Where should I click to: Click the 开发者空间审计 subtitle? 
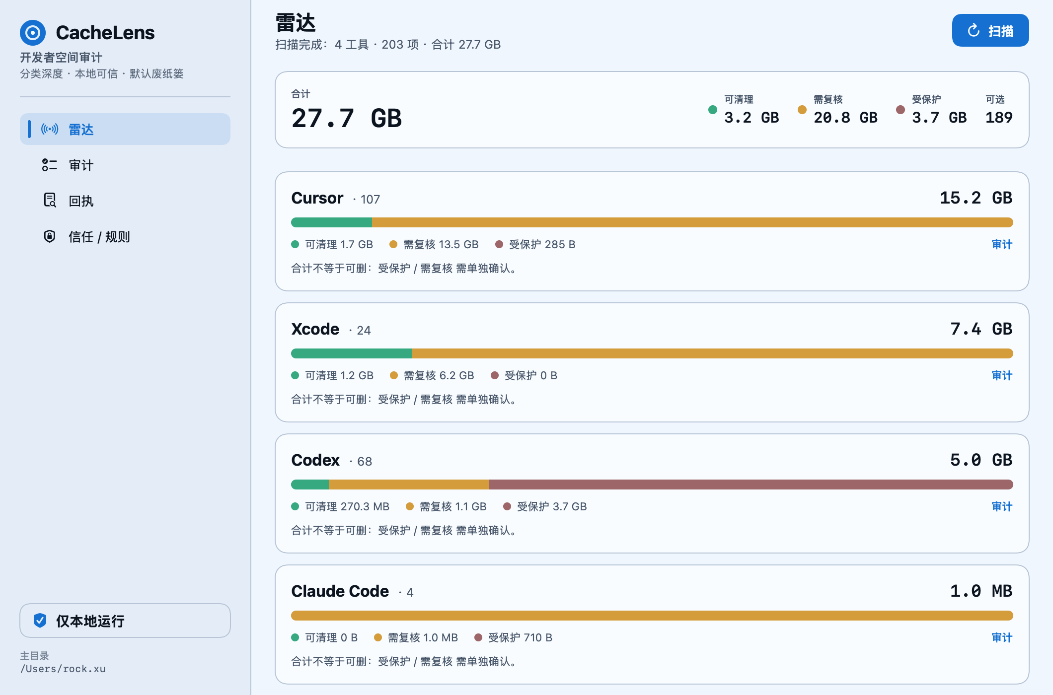tap(61, 58)
